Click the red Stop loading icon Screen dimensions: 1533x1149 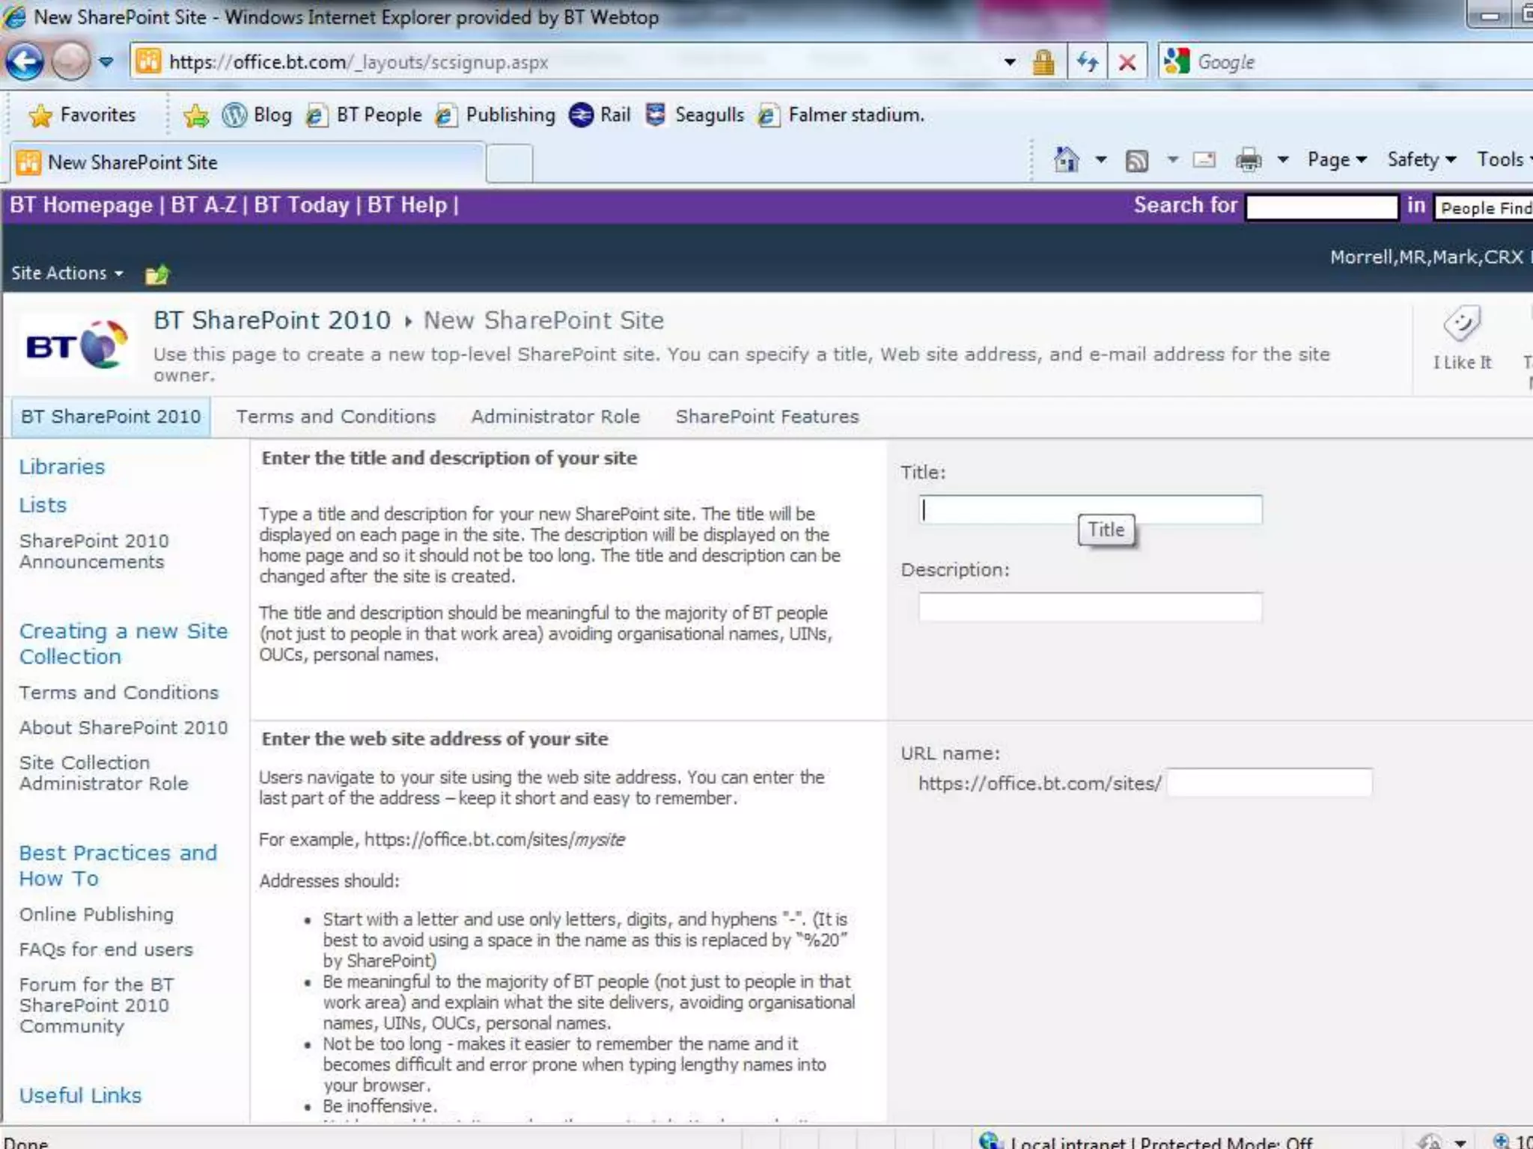tap(1127, 62)
